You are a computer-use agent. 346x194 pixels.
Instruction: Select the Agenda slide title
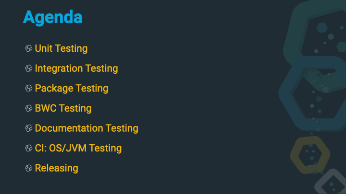coord(52,17)
